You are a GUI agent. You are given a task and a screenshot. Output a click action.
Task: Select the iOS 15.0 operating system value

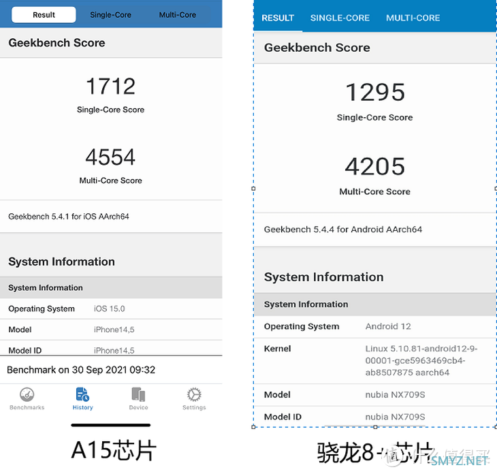click(110, 309)
